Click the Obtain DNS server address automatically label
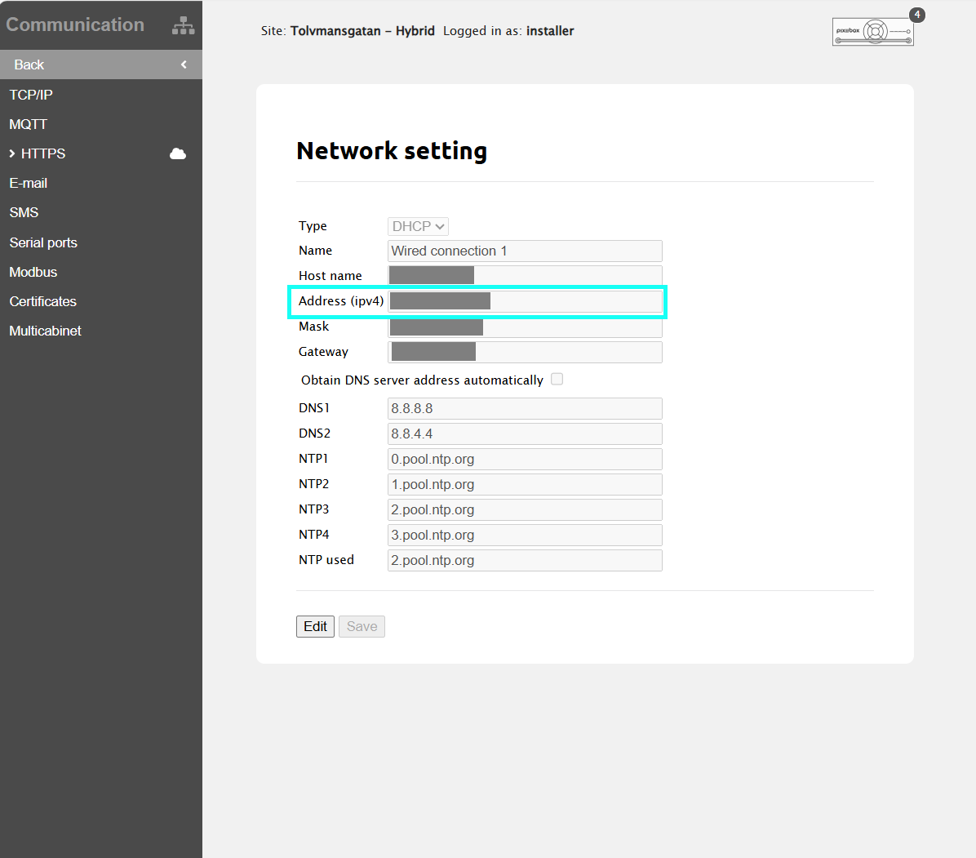This screenshot has height=858, width=976. coord(422,380)
